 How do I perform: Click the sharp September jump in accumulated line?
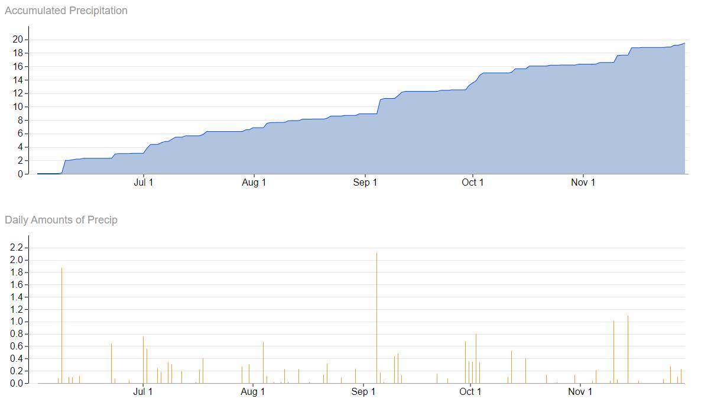click(x=379, y=106)
